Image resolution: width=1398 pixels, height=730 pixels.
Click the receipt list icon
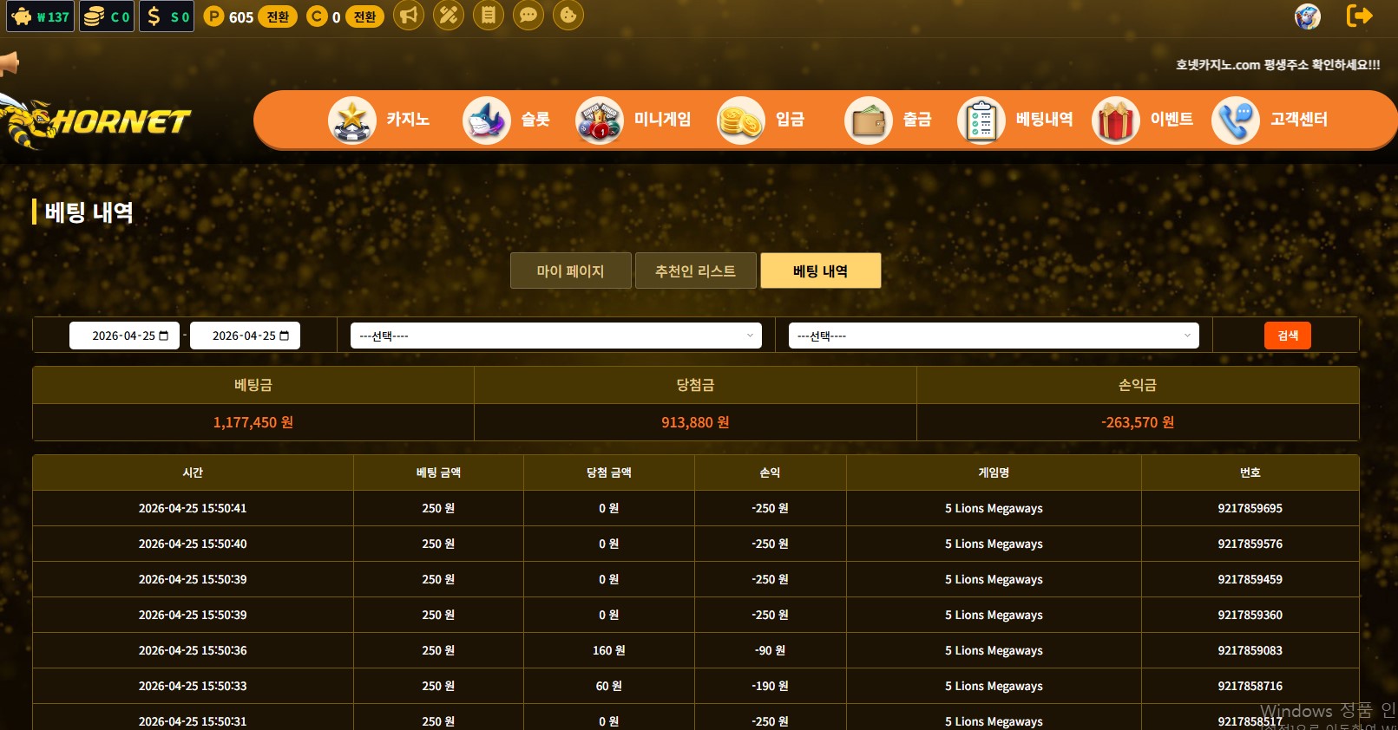(489, 15)
